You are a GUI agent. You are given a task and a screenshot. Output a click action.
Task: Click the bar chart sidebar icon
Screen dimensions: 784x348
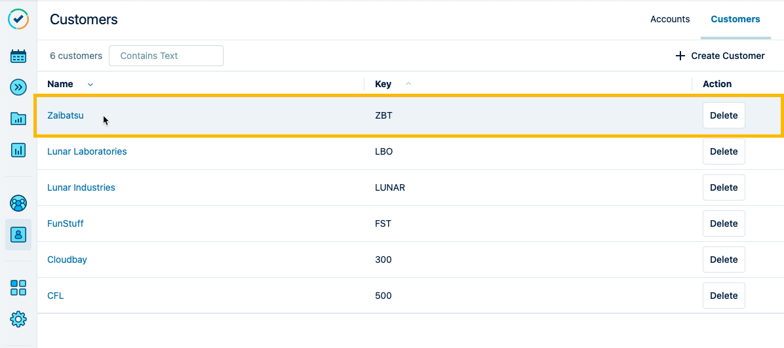tap(18, 150)
